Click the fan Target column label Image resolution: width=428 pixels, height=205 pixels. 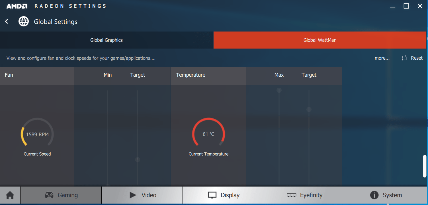[138, 75]
